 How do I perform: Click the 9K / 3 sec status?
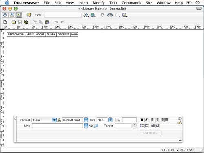coord(186,150)
